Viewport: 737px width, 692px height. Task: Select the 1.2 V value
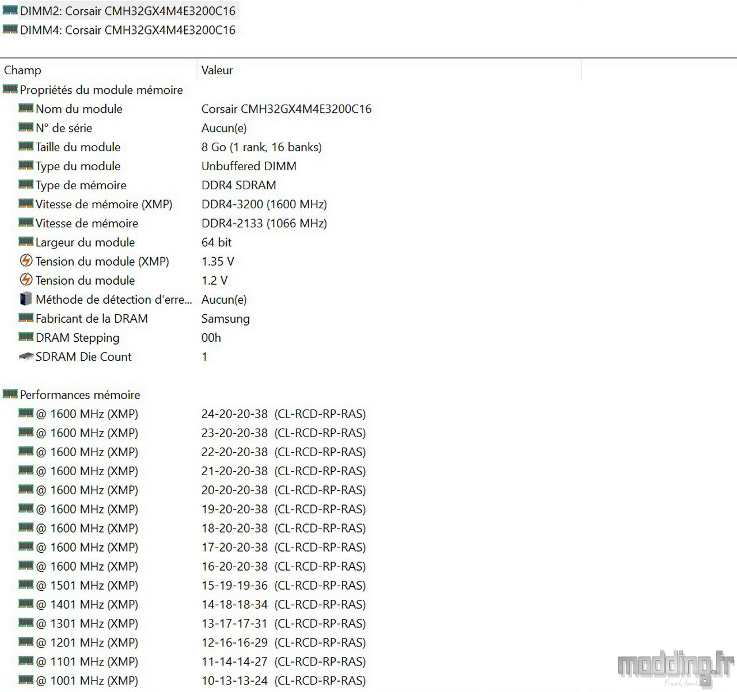[214, 280]
